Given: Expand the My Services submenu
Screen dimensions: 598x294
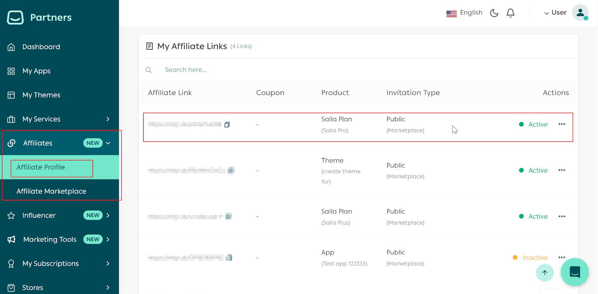Looking at the screenshot, I should click(x=108, y=119).
